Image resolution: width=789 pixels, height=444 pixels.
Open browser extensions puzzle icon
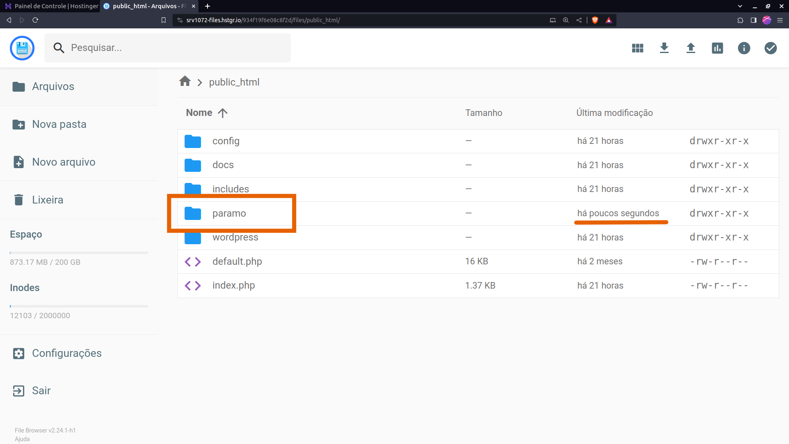741,20
